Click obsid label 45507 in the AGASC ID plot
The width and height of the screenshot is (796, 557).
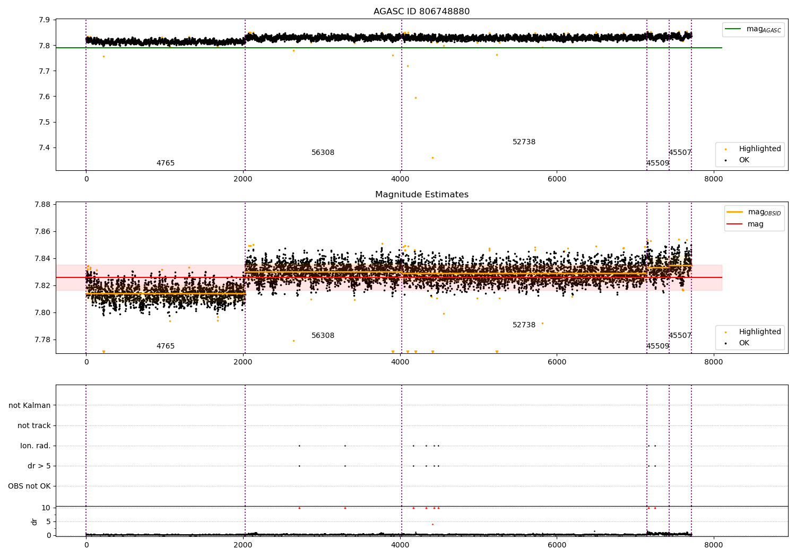pos(680,153)
